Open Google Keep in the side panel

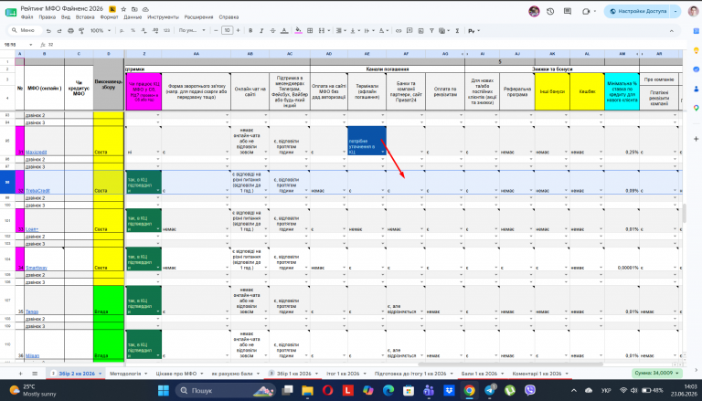(x=696, y=50)
